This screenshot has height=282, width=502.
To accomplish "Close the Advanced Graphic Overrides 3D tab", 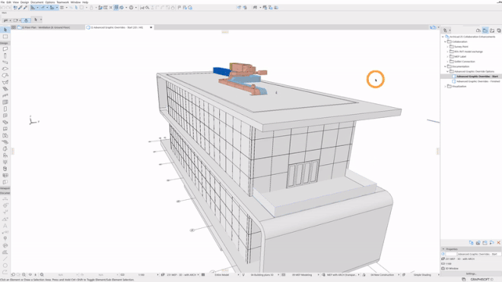I will pos(151,27).
